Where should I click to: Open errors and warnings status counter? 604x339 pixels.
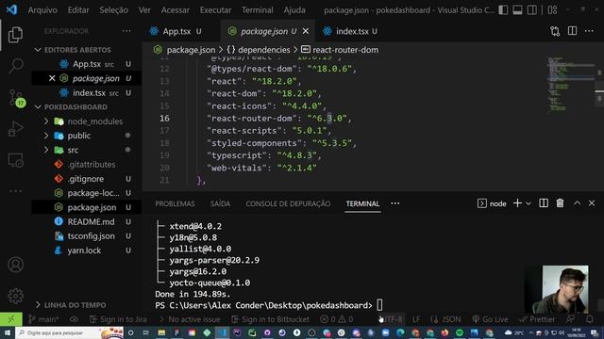pos(337,319)
